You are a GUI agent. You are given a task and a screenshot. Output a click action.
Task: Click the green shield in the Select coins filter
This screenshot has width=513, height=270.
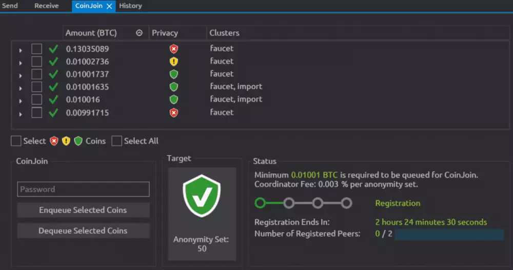click(78, 141)
